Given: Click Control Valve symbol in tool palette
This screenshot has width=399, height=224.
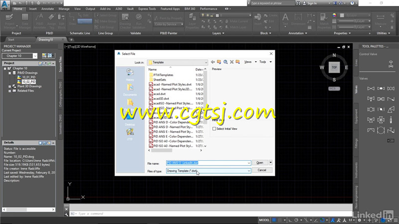Looking at the screenshot, I should tap(391, 64).
